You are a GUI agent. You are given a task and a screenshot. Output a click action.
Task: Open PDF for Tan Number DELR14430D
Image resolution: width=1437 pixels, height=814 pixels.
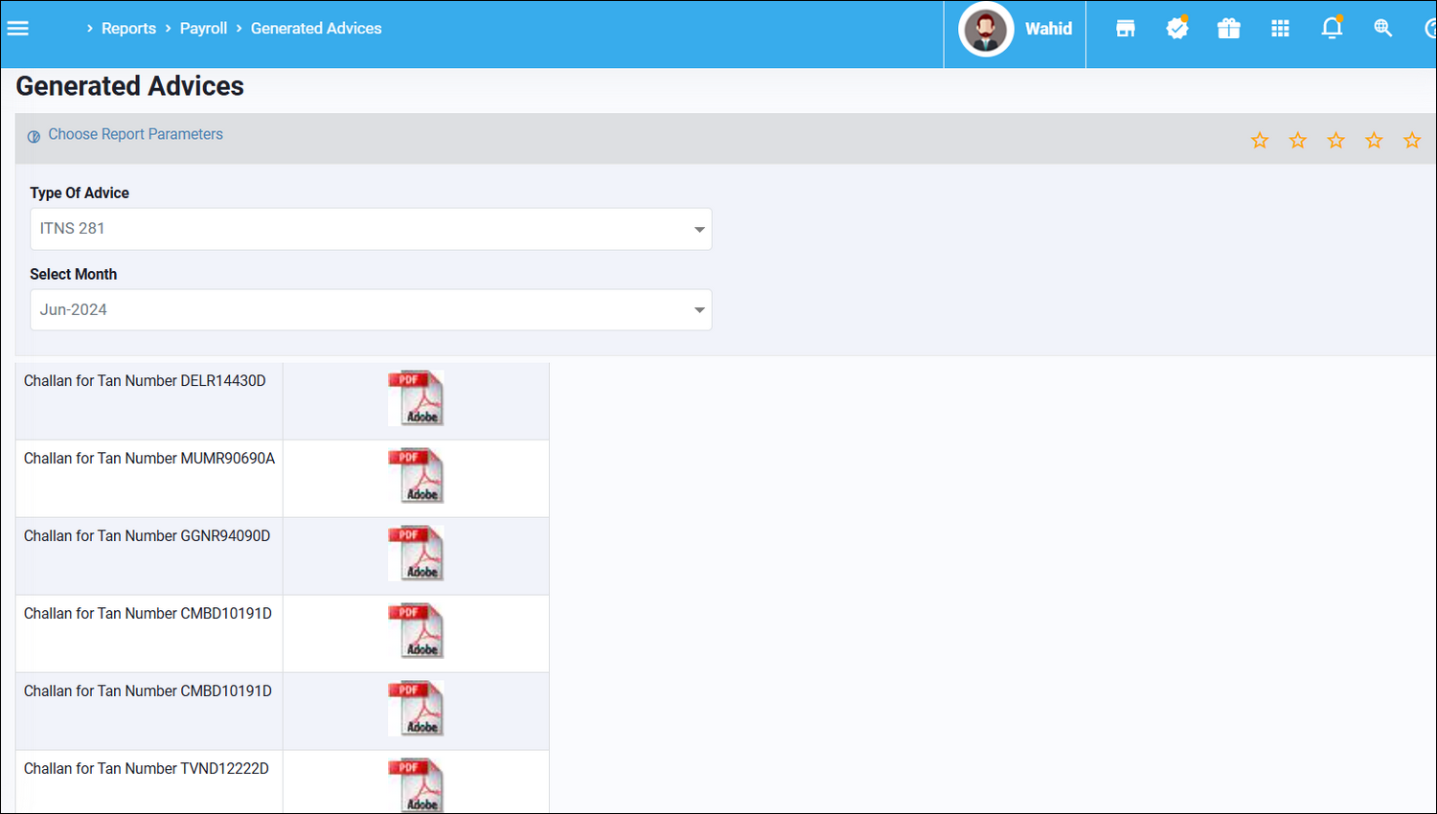coord(416,398)
